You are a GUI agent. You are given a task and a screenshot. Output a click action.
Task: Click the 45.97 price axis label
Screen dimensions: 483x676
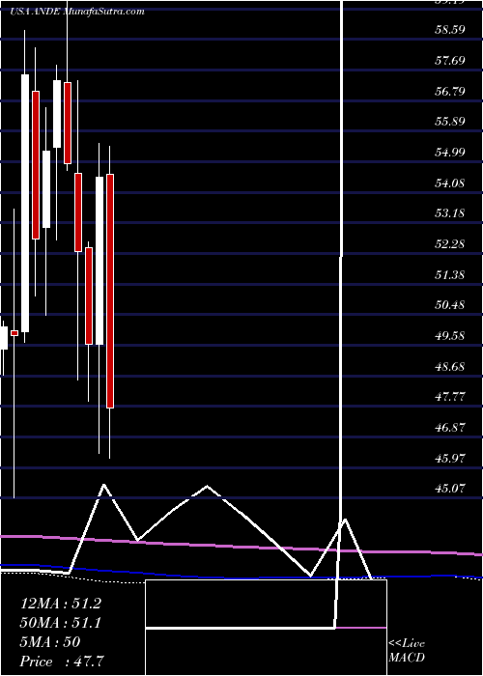450,459
